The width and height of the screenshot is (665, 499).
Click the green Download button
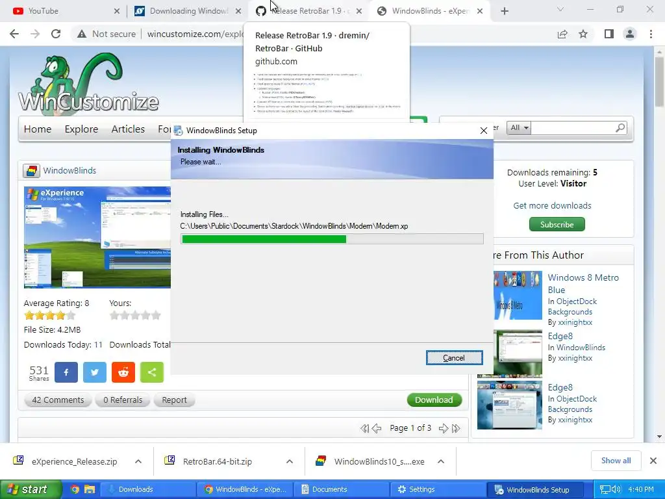[x=434, y=400]
